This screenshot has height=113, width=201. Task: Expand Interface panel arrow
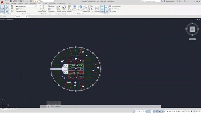click(120, 14)
